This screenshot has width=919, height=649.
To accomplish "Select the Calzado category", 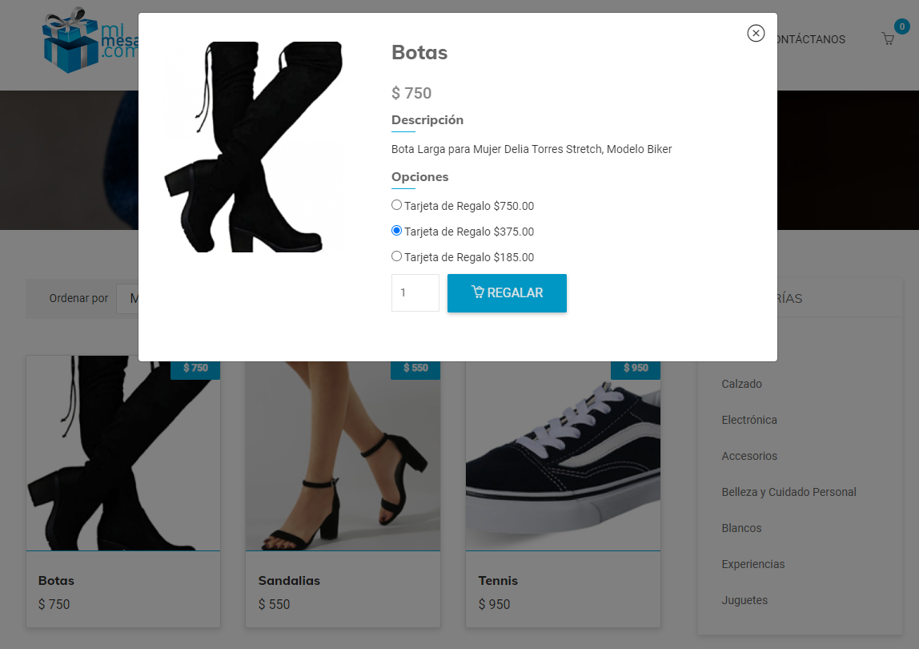I will pyautogui.click(x=741, y=384).
